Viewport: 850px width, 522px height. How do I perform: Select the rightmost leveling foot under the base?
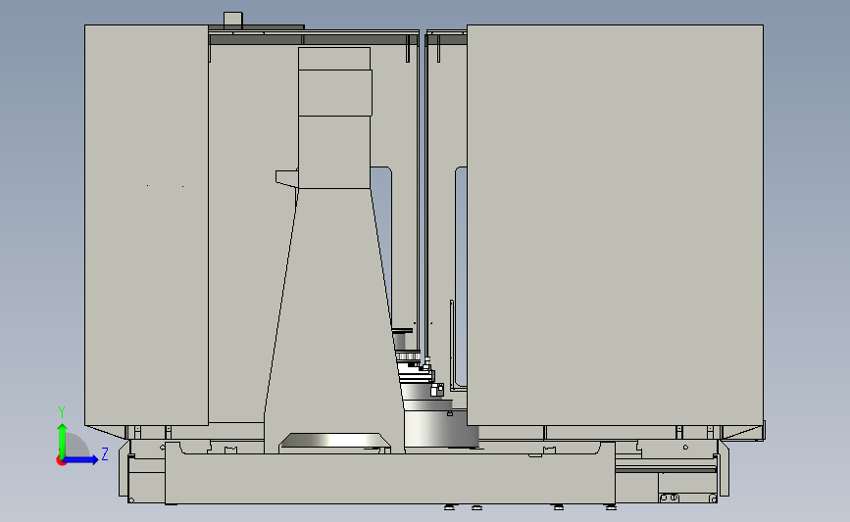point(611,507)
